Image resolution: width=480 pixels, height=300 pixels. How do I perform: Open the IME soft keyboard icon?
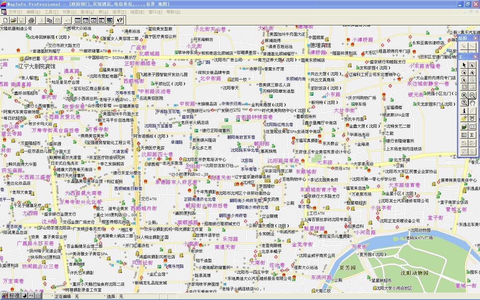click(x=38, y=296)
